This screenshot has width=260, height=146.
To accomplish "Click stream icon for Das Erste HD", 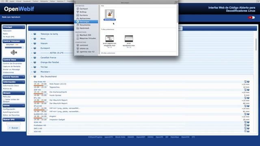I will tap(248, 82).
